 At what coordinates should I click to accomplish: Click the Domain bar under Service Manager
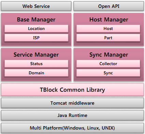(x=37, y=73)
